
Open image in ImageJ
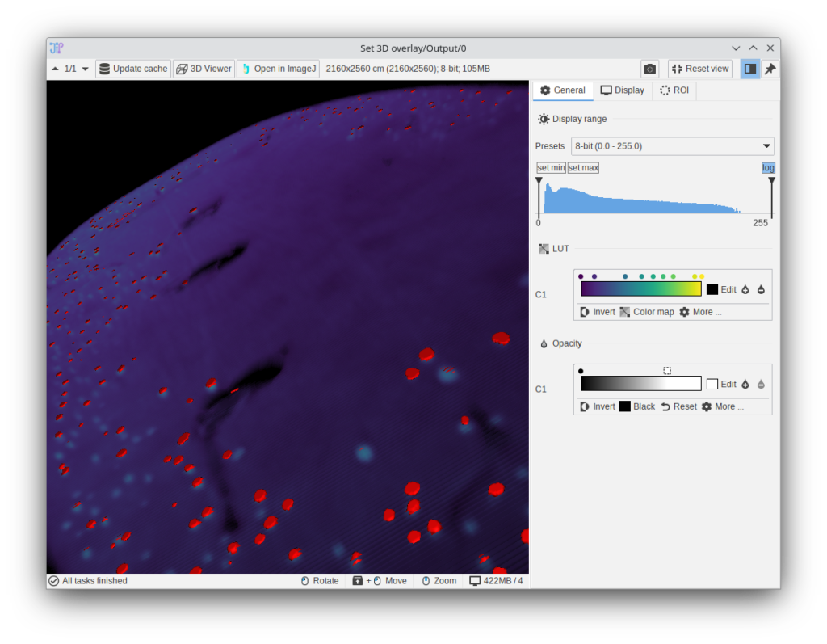coord(278,69)
